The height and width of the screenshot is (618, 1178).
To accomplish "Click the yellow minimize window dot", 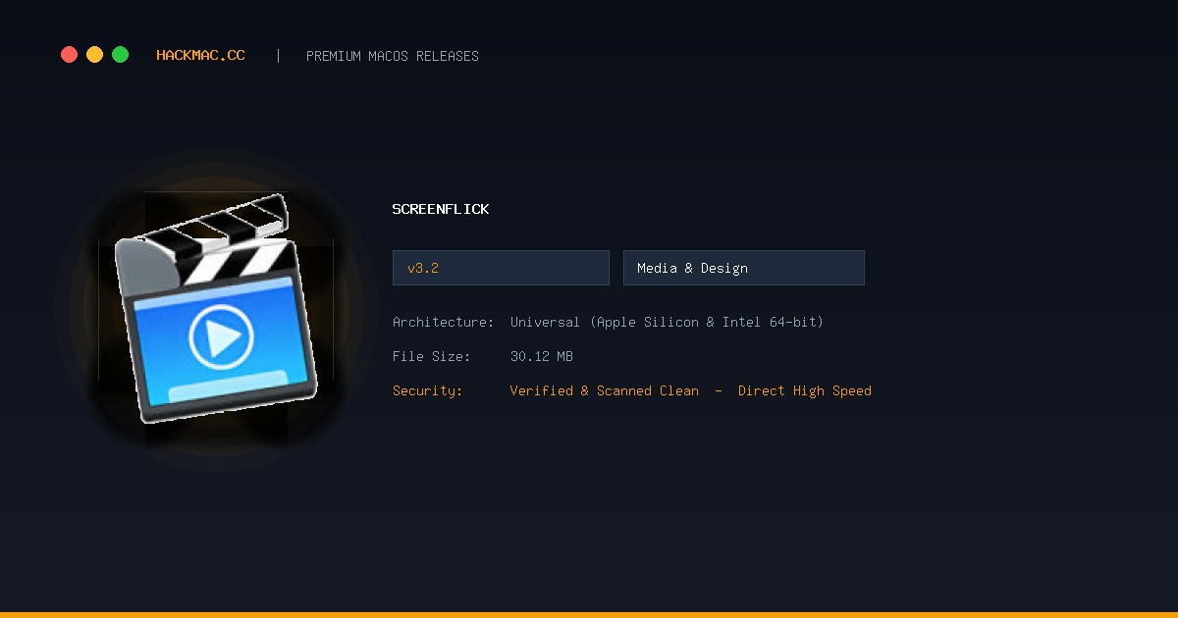I will 94,55.
